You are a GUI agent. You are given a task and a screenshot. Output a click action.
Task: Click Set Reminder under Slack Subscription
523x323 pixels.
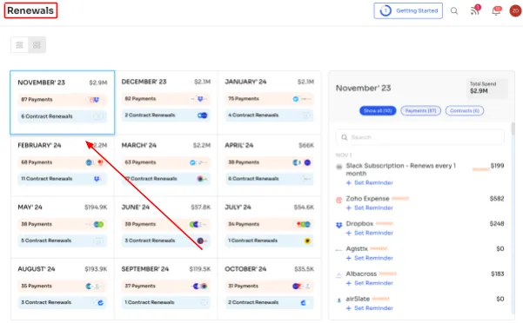(x=370, y=182)
